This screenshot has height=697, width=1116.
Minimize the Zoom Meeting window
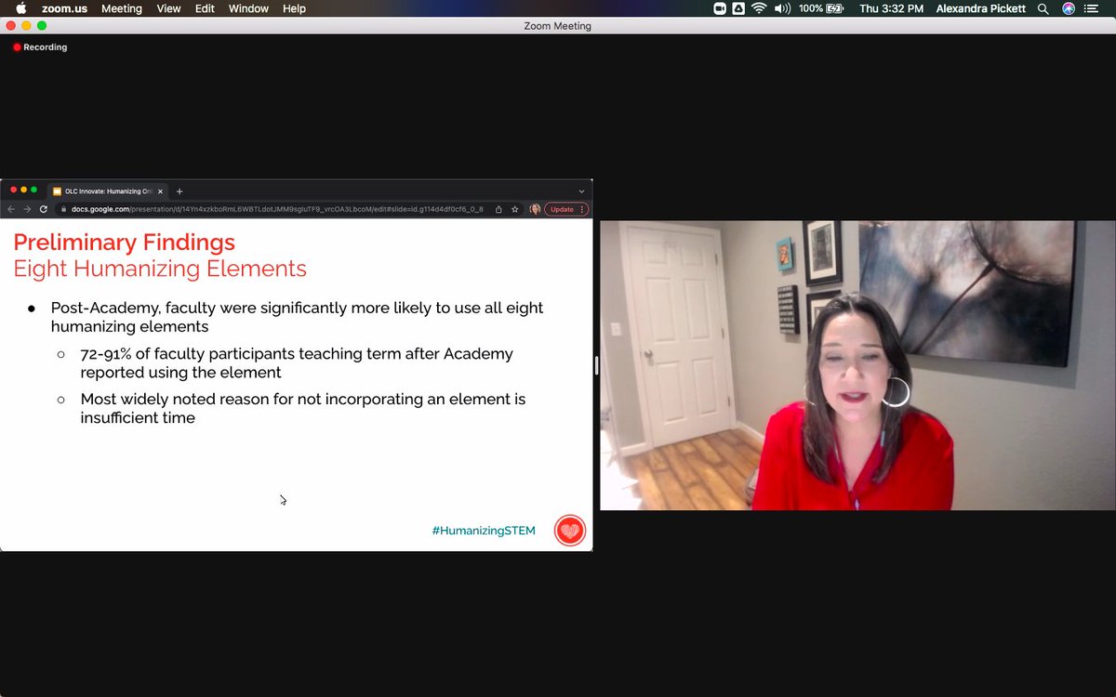(26, 25)
